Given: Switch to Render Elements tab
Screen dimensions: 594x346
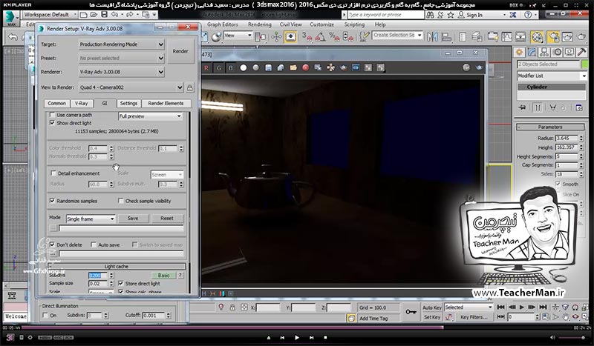Looking at the screenshot, I should 166,103.
